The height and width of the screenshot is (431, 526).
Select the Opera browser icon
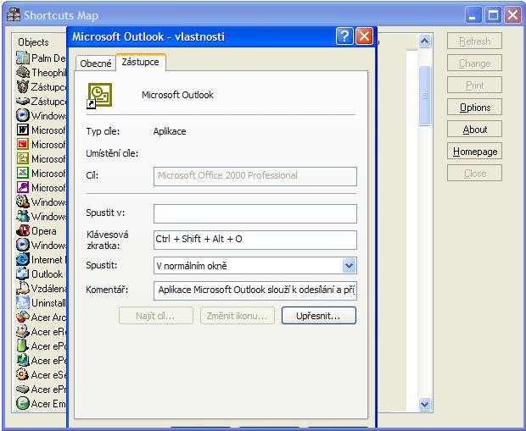coord(23,230)
